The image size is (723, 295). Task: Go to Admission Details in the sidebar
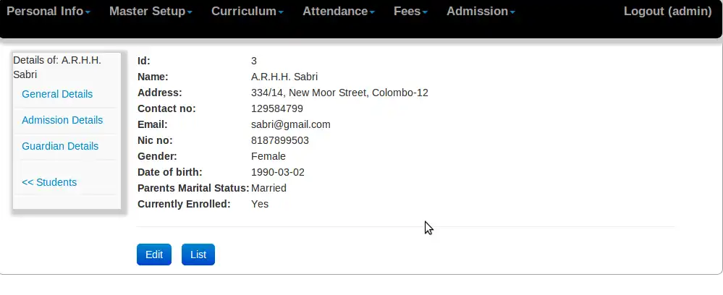pyautogui.click(x=62, y=120)
